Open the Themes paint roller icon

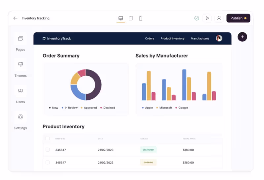coord(20,65)
